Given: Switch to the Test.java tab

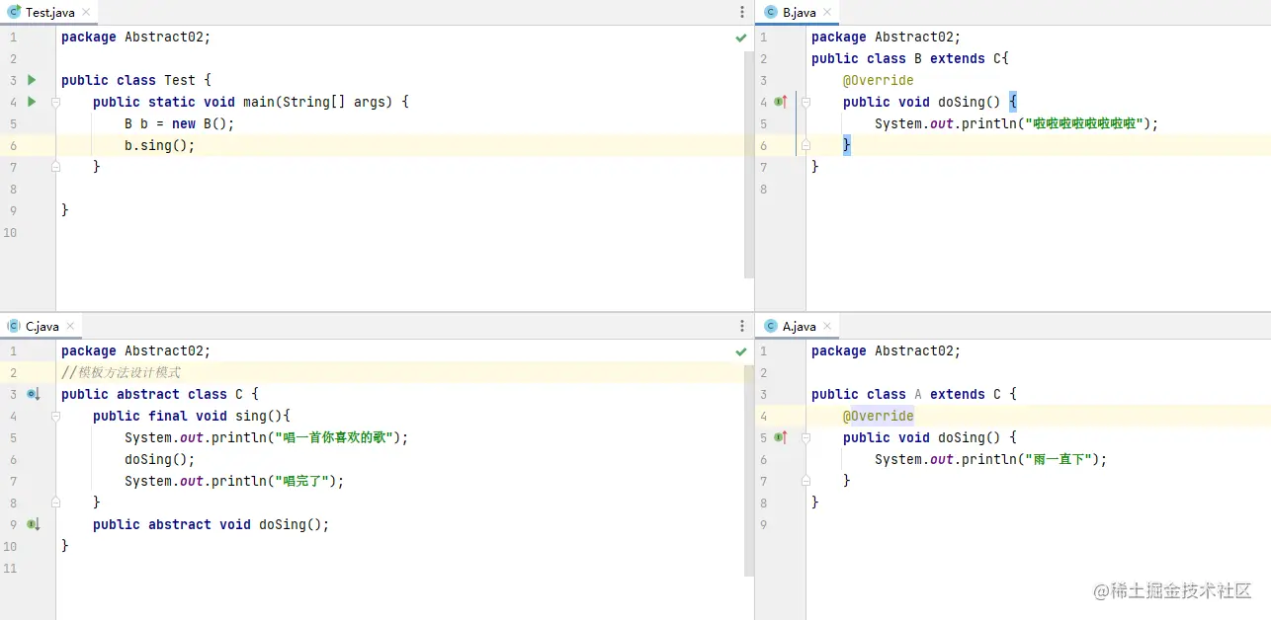Looking at the screenshot, I should 49,12.
